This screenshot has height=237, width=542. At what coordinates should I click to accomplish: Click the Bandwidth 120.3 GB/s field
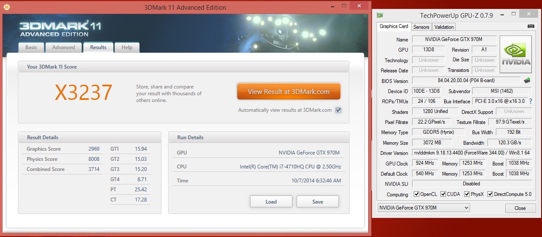point(509,143)
